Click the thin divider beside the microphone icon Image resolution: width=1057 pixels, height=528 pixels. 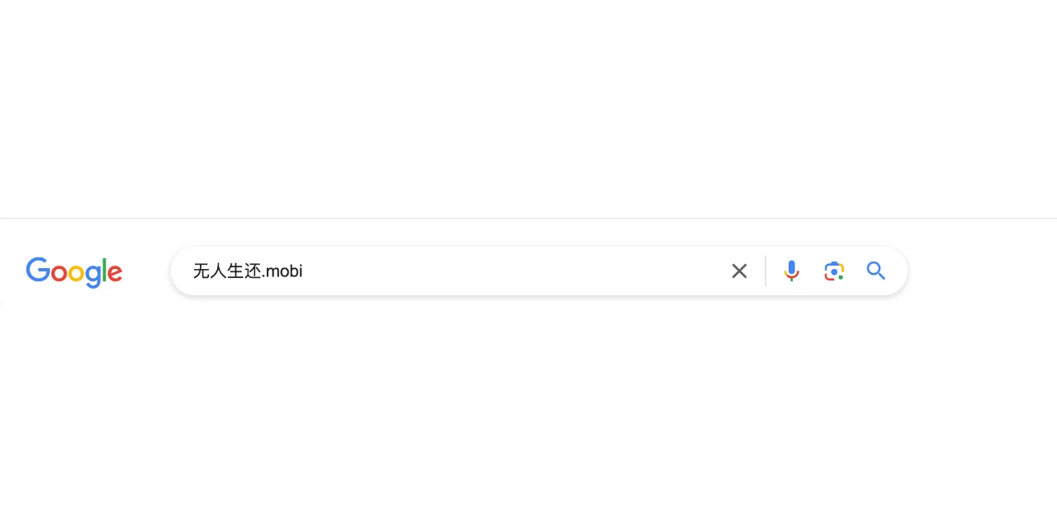765,271
